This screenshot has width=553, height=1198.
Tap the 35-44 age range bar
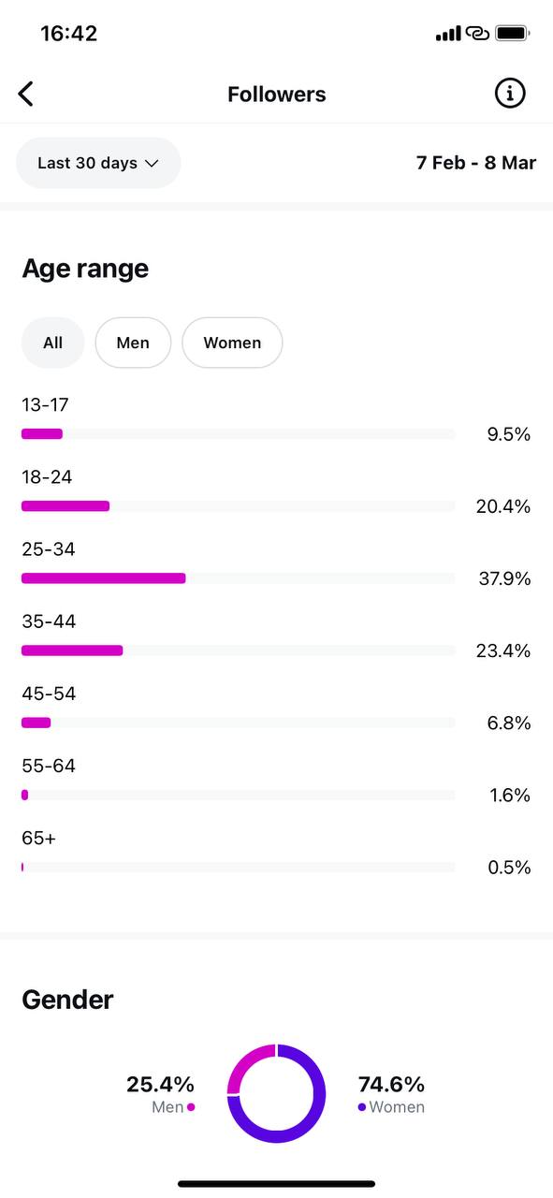click(x=239, y=650)
